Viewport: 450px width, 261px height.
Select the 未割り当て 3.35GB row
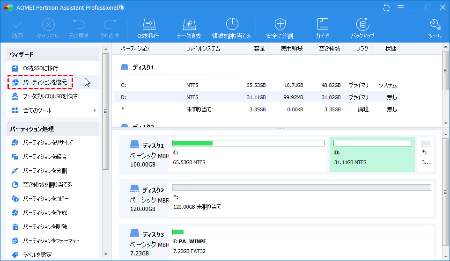pos(257,109)
